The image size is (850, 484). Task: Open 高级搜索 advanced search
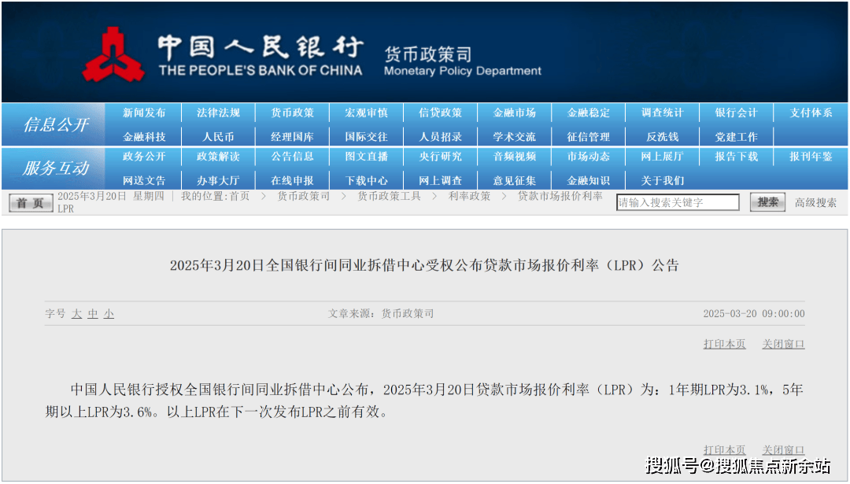pyautogui.click(x=815, y=203)
